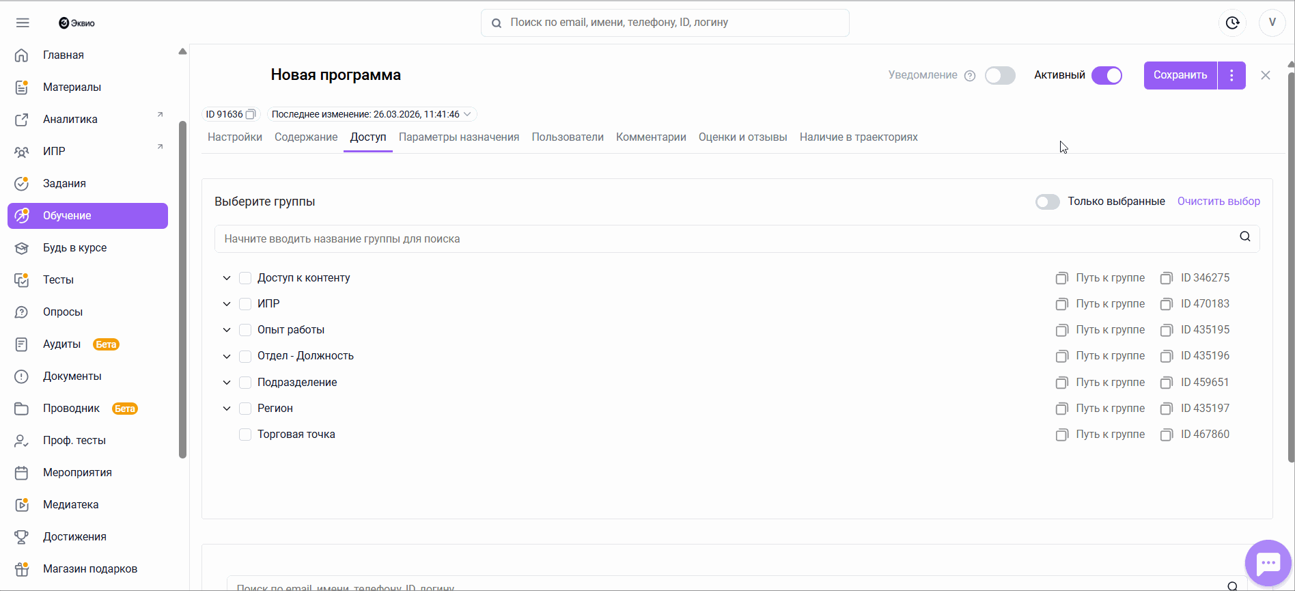The image size is (1295, 591).
Task: Switch to the Комментарии tab
Action: [651, 137]
